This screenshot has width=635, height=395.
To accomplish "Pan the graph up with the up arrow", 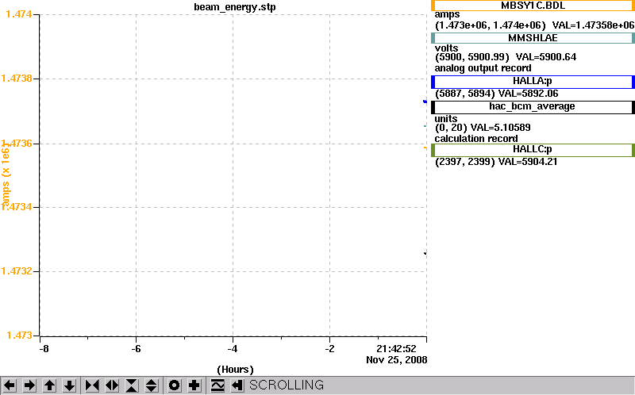I will (49, 385).
